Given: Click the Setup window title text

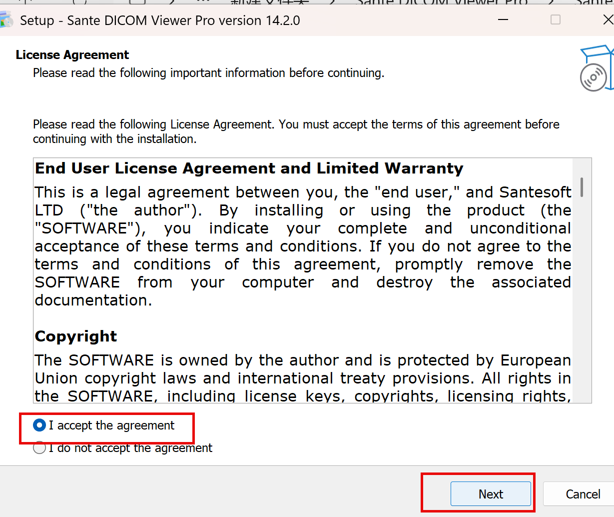Looking at the screenshot, I should pyautogui.click(x=160, y=20).
